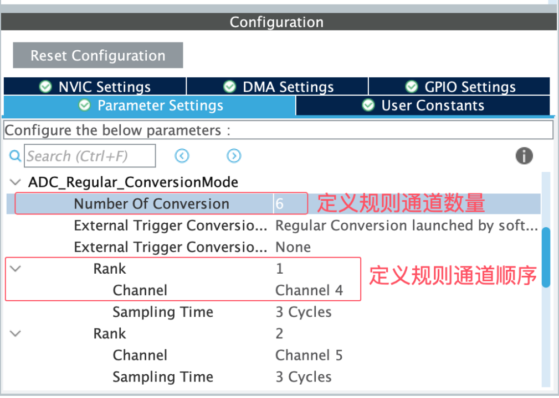Click green check icon on GPIO Settings
Viewport: 559px width, 398px height.
pyautogui.click(x=411, y=87)
